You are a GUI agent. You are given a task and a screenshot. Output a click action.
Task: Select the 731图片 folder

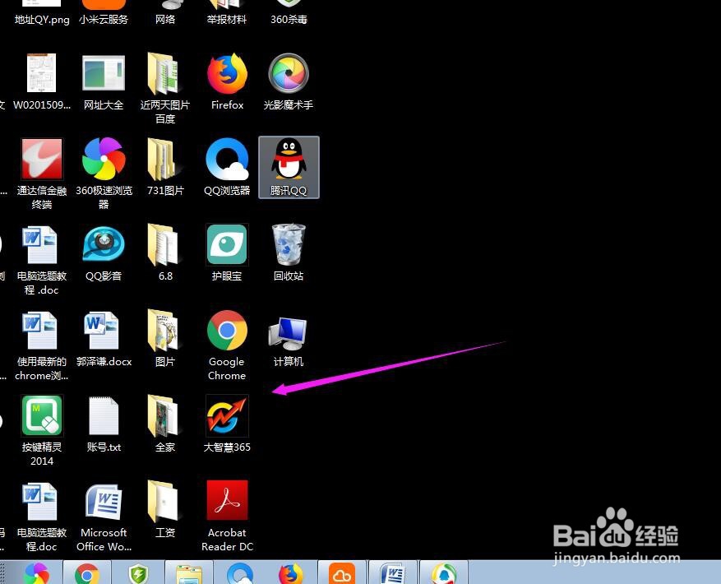coord(165,168)
